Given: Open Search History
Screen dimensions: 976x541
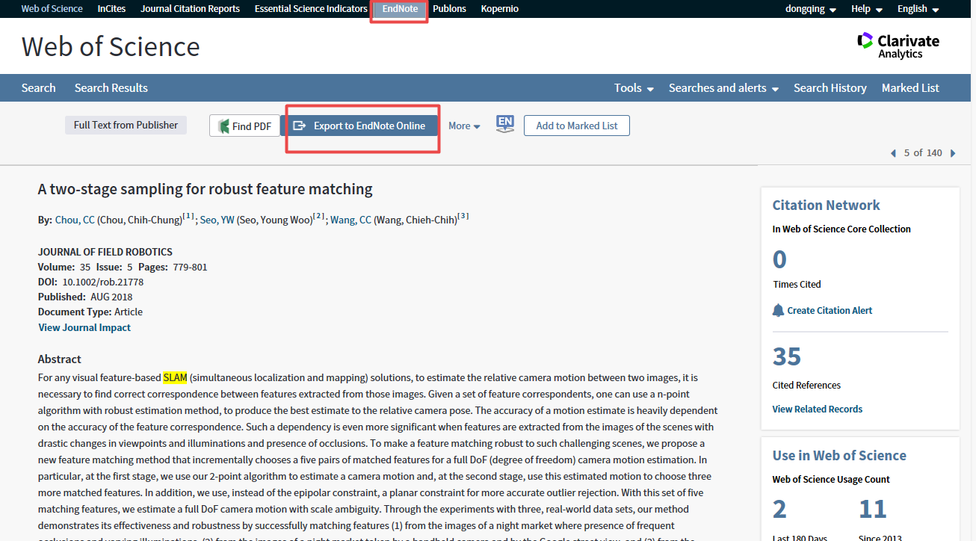Looking at the screenshot, I should point(830,88).
